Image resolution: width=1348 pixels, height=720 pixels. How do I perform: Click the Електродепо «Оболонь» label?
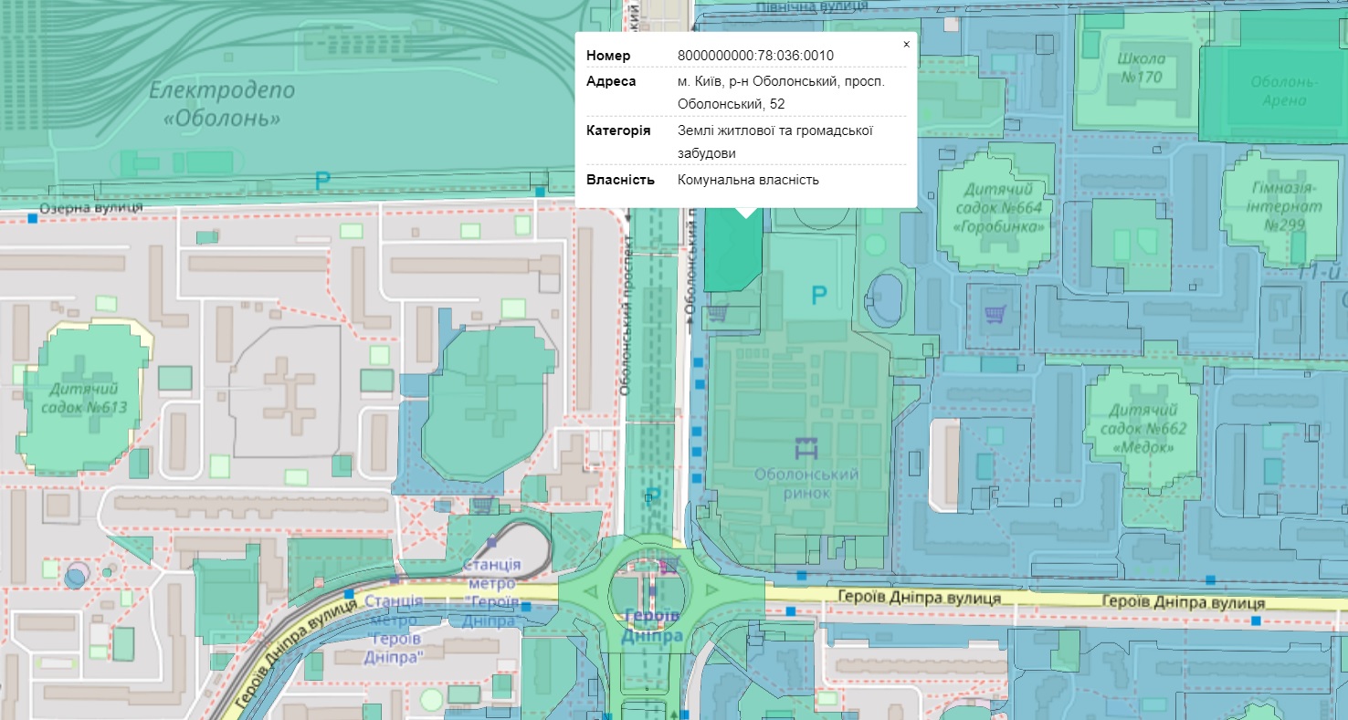point(222,104)
